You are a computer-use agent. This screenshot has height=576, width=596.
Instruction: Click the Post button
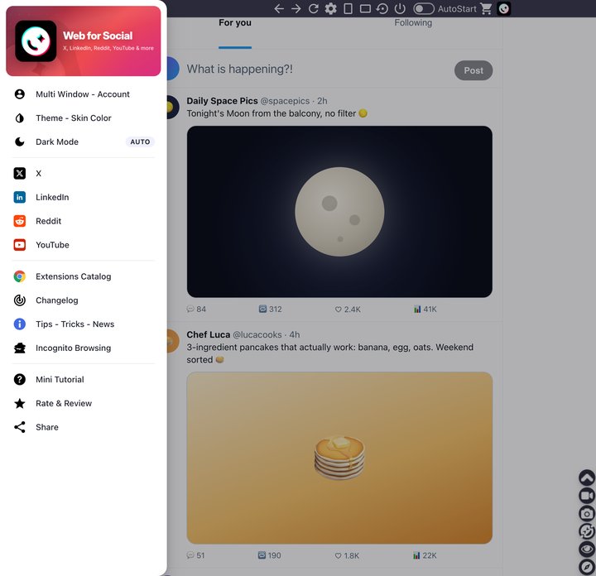coord(473,70)
